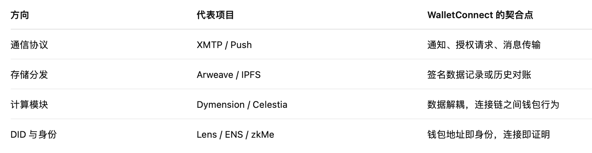Click the 数据解耦，连接链之间钱包行为 cell
This screenshot has height=153, width=592.
[493, 105]
